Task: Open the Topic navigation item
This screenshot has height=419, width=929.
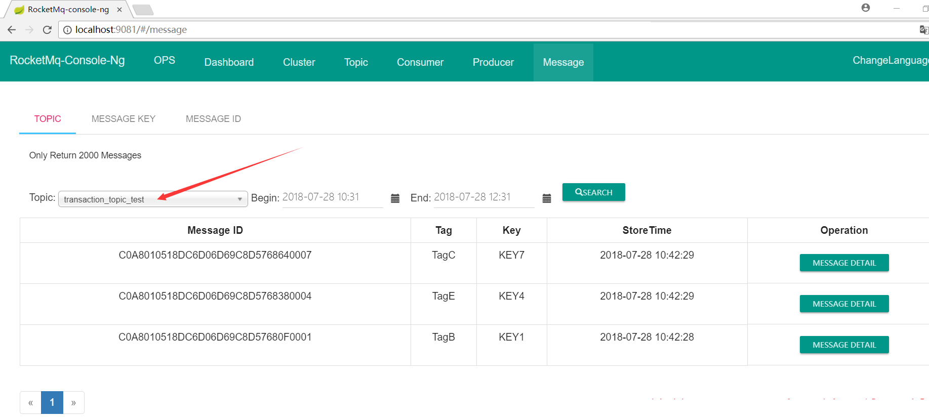Action: (356, 62)
